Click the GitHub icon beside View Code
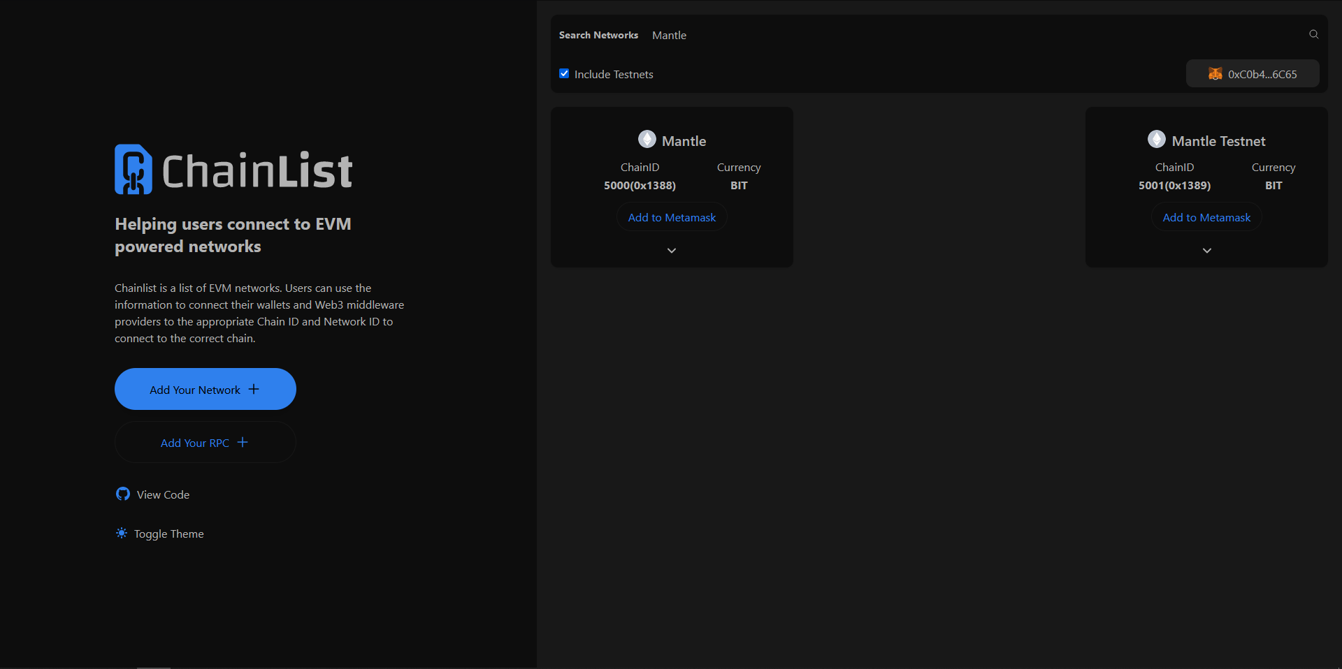This screenshot has height=669, width=1342. click(x=123, y=494)
